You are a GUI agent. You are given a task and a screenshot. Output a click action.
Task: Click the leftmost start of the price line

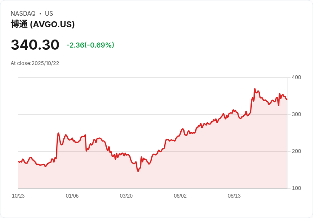[x=19, y=161]
